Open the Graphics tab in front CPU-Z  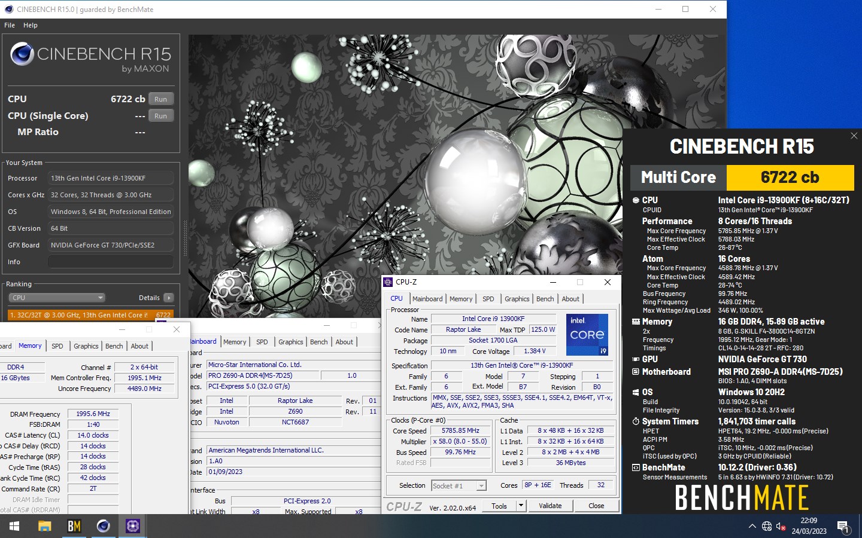pos(517,299)
